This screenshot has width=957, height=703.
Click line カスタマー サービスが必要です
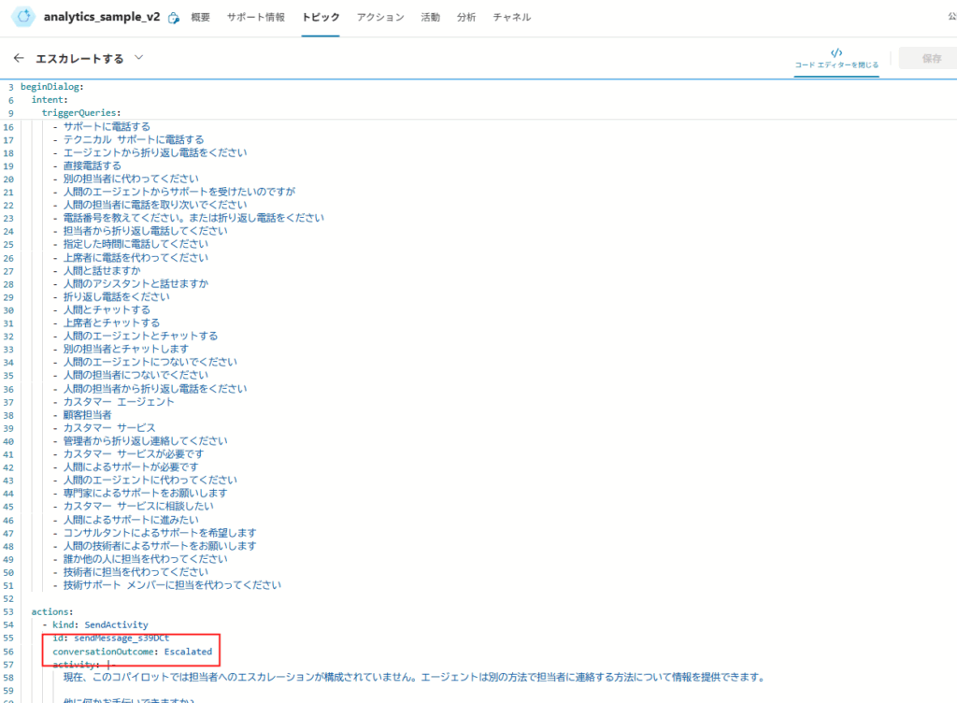(x=134, y=454)
